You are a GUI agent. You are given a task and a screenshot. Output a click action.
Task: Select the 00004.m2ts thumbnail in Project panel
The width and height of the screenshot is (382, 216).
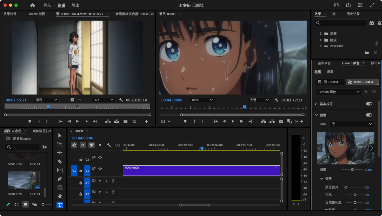coord(24,180)
